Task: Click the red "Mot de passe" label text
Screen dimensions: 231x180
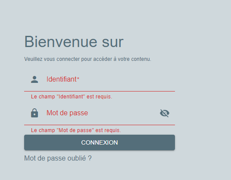Action: [67, 113]
